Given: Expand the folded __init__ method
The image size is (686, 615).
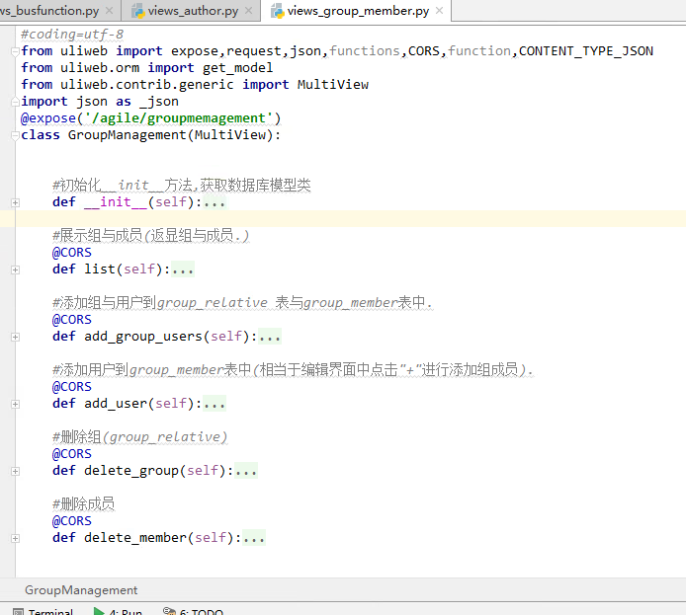Looking at the screenshot, I should (x=15, y=202).
